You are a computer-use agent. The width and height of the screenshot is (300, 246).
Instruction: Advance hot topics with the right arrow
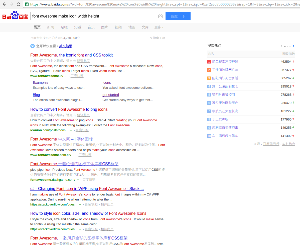[293, 46]
